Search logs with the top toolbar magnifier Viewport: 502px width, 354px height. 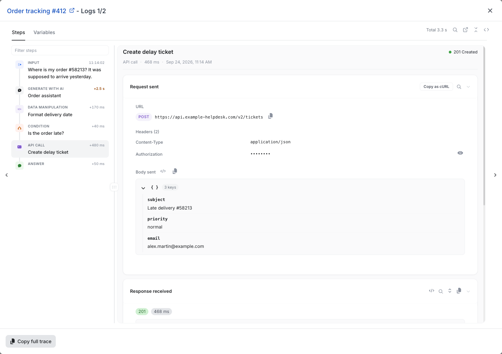pos(455,30)
